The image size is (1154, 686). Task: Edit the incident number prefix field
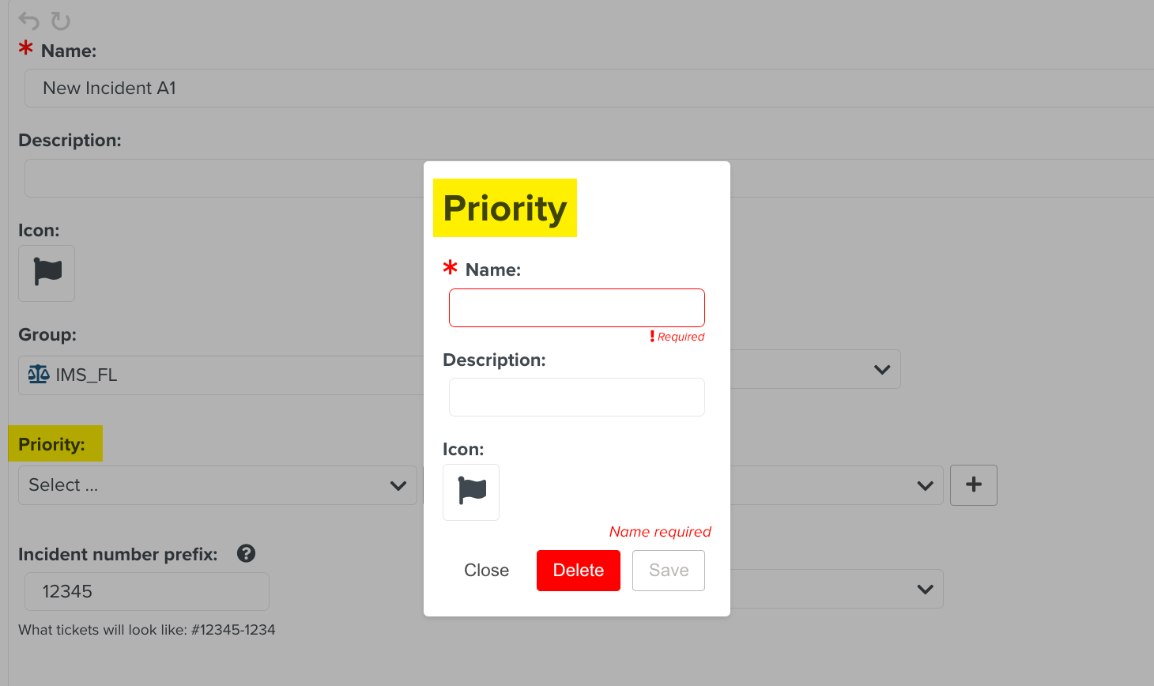point(146,590)
